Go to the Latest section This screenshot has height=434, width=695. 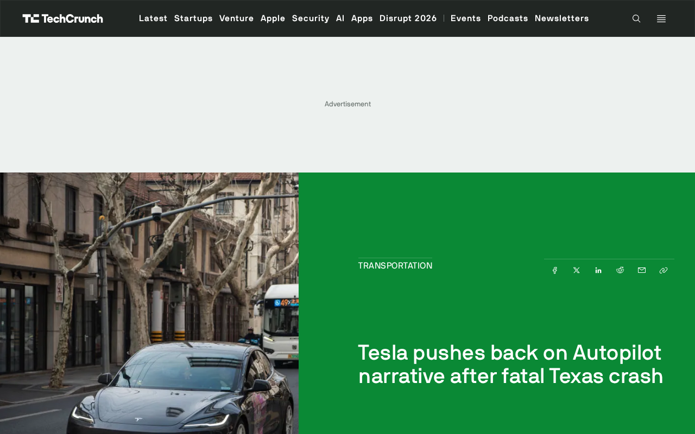tap(153, 18)
